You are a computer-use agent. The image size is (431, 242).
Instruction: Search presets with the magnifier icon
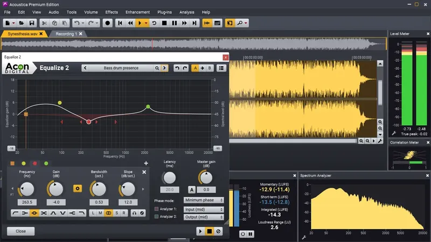[x=157, y=68]
